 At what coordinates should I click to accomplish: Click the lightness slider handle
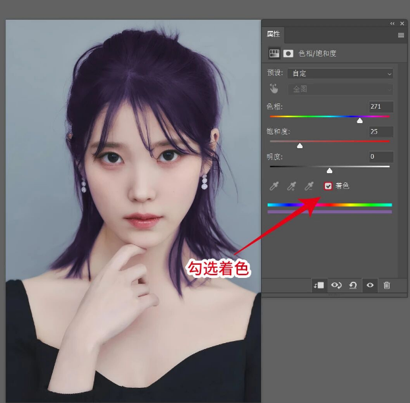[x=330, y=171]
